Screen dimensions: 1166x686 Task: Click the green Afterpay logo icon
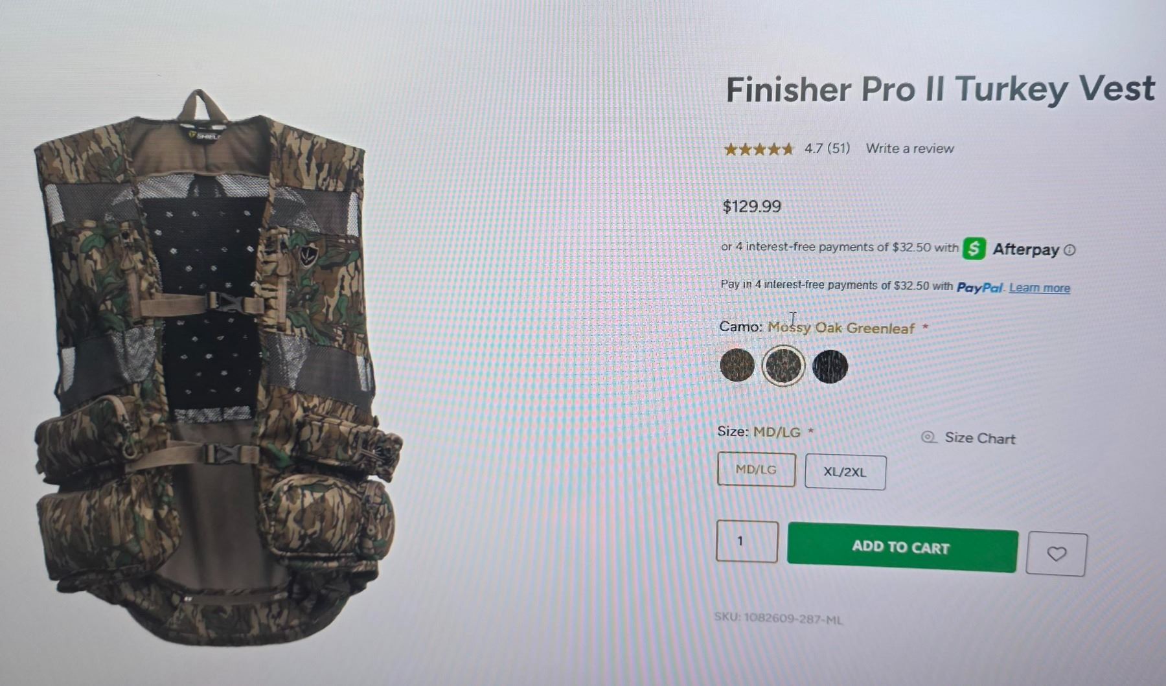[x=974, y=248]
